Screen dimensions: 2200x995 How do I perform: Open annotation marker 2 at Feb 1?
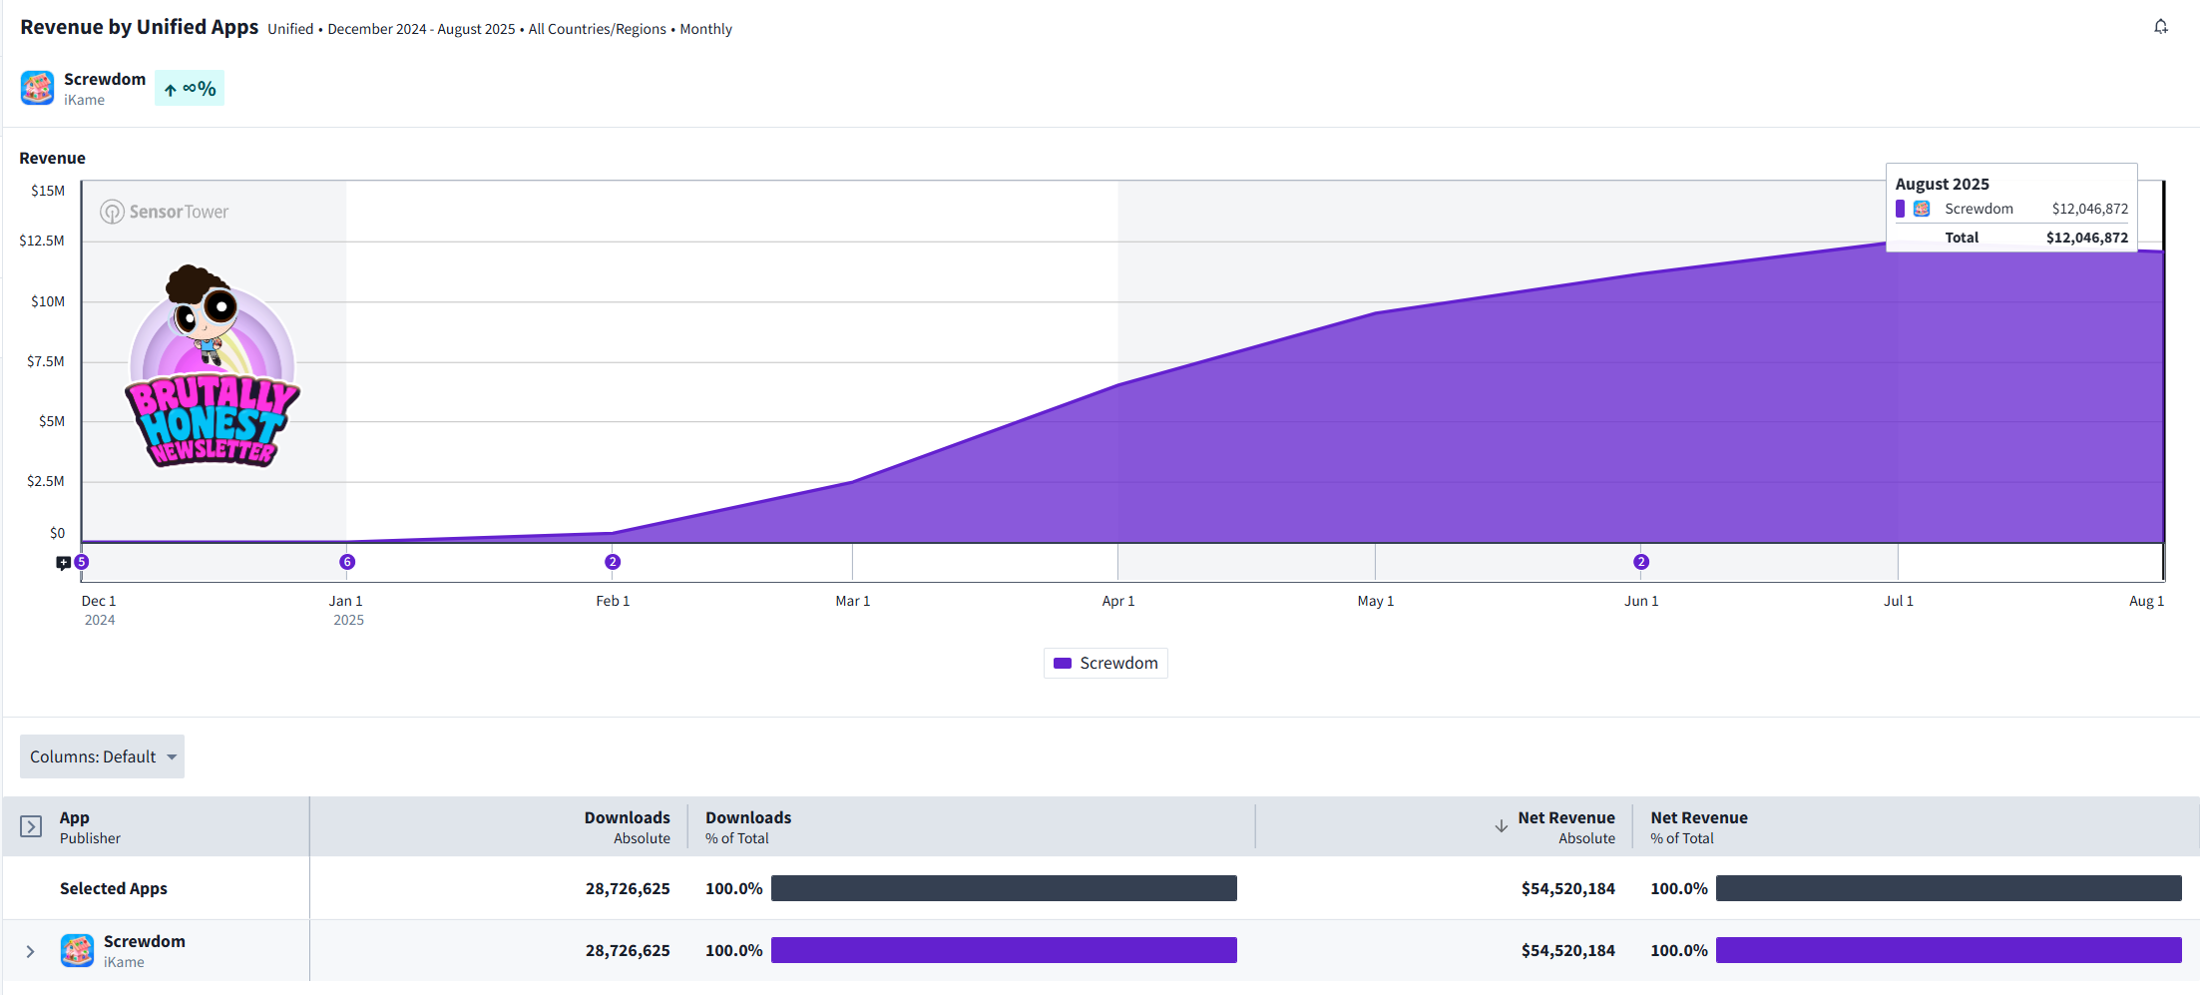pyautogui.click(x=613, y=562)
